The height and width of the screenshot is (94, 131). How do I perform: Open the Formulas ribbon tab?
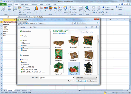click(34, 4)
